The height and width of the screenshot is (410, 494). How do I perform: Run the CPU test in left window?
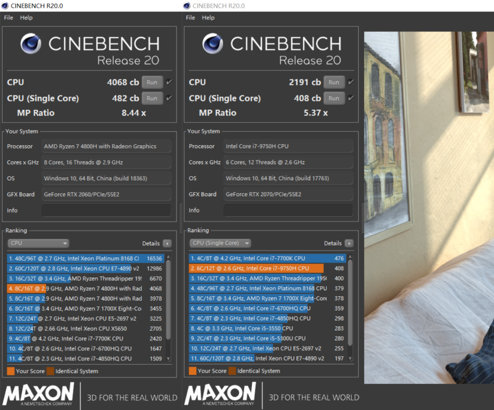coord(152,82)
